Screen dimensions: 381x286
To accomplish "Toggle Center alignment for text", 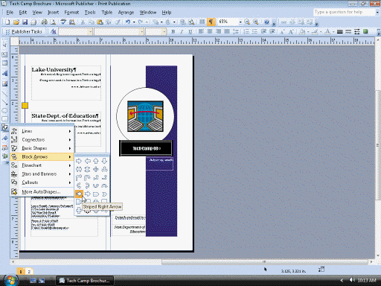I will [x=210, y=31].
